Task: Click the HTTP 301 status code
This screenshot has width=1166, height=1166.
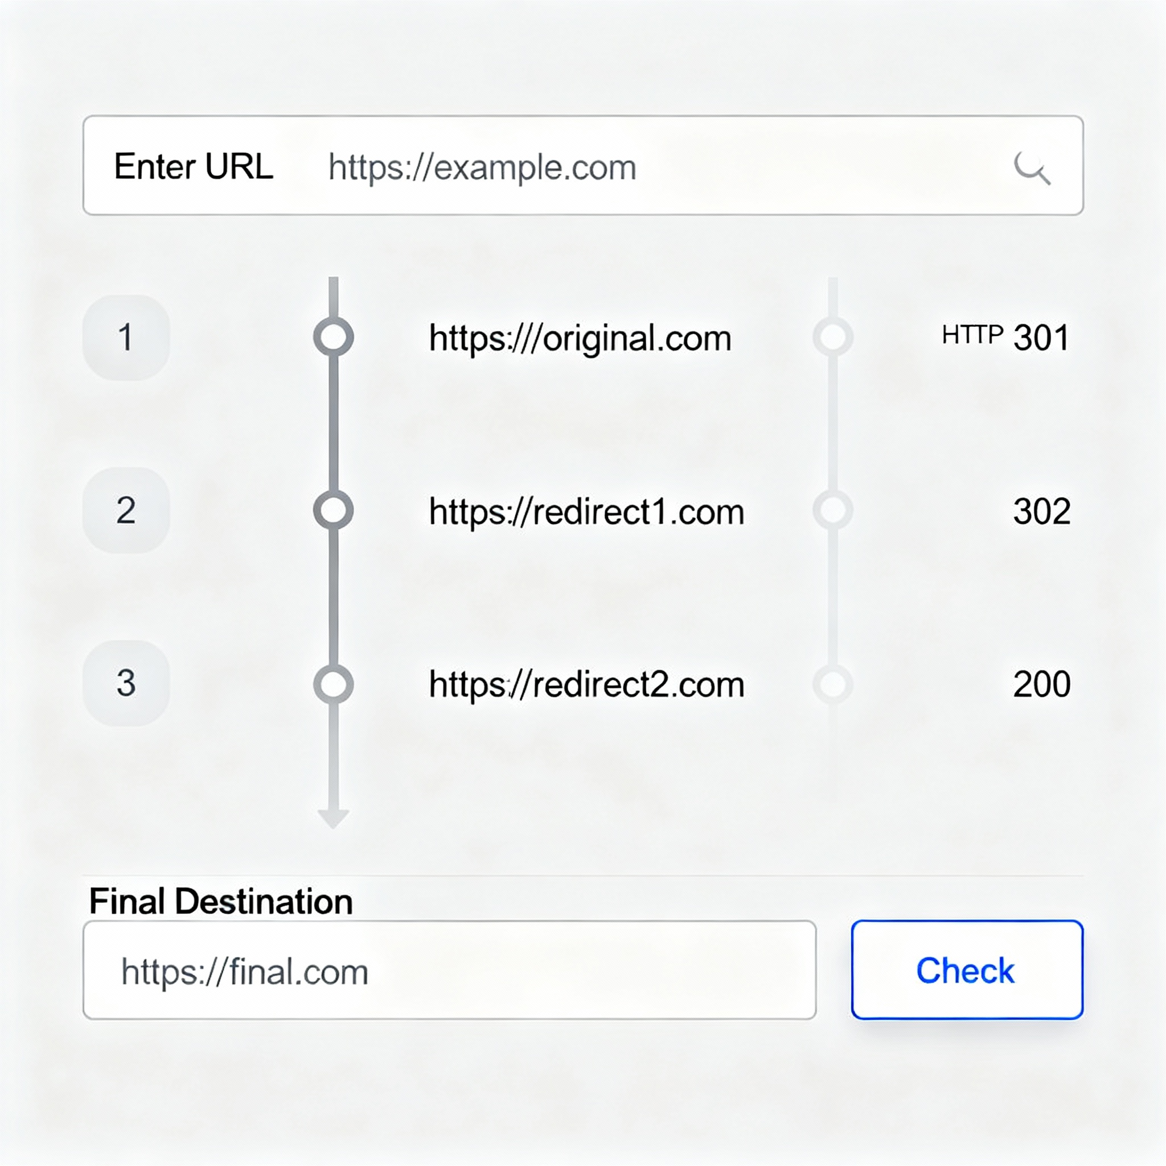Action: tap(1006, 337)
